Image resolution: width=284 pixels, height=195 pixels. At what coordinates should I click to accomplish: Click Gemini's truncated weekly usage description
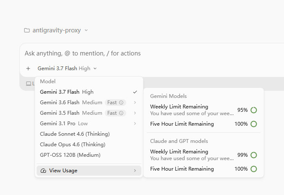point(192,113)
